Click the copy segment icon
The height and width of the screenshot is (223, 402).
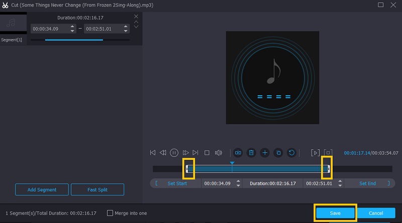click(278, 152)
